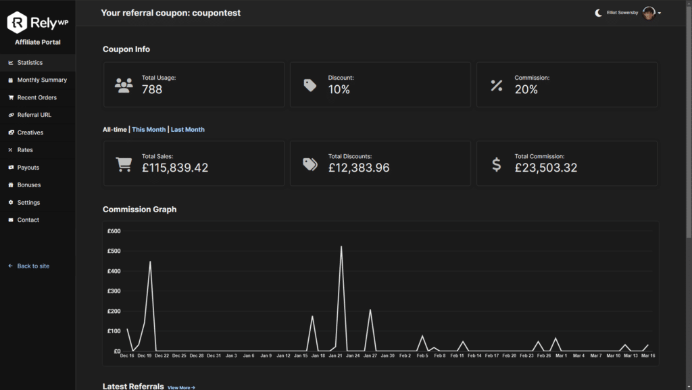The height and width of the screenshot is (390, 692).
Task: Click the Rates percent icon
Action: 11,150
